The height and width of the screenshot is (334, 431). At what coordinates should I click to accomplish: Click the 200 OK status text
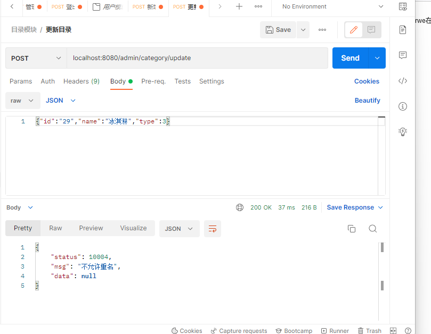tap(261, 207)
